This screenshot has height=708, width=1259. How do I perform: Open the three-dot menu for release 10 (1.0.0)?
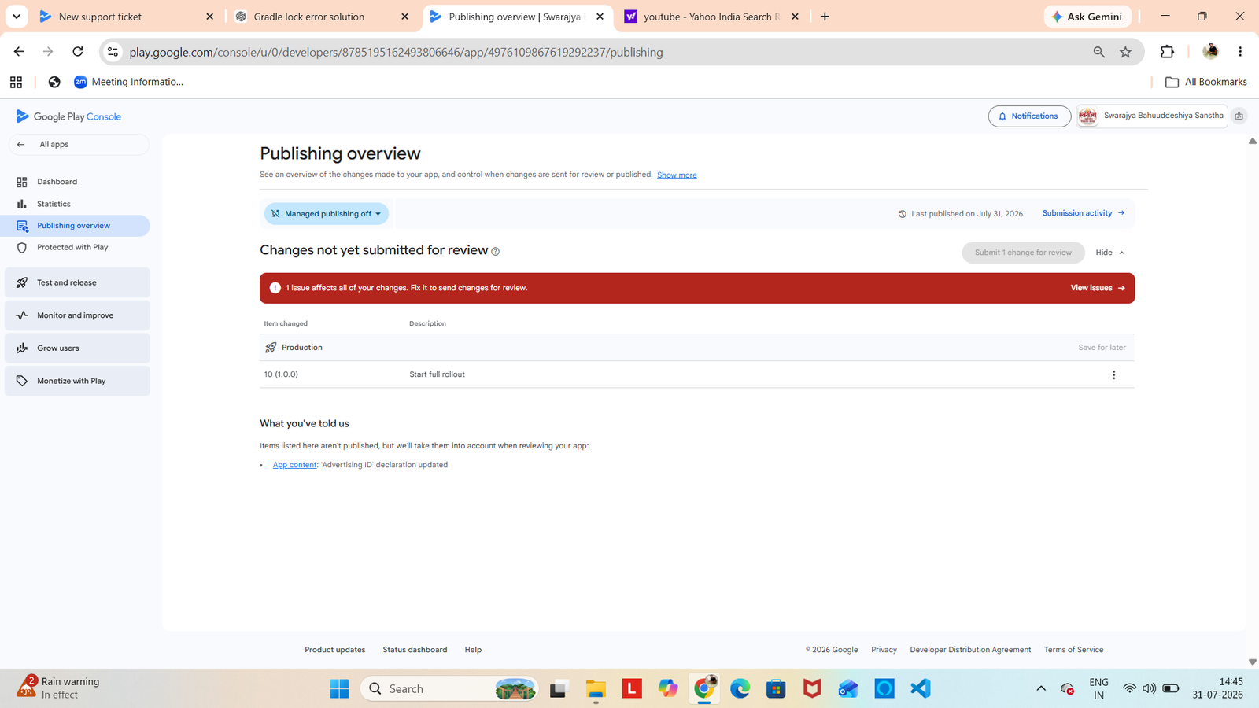[1113, 375]
